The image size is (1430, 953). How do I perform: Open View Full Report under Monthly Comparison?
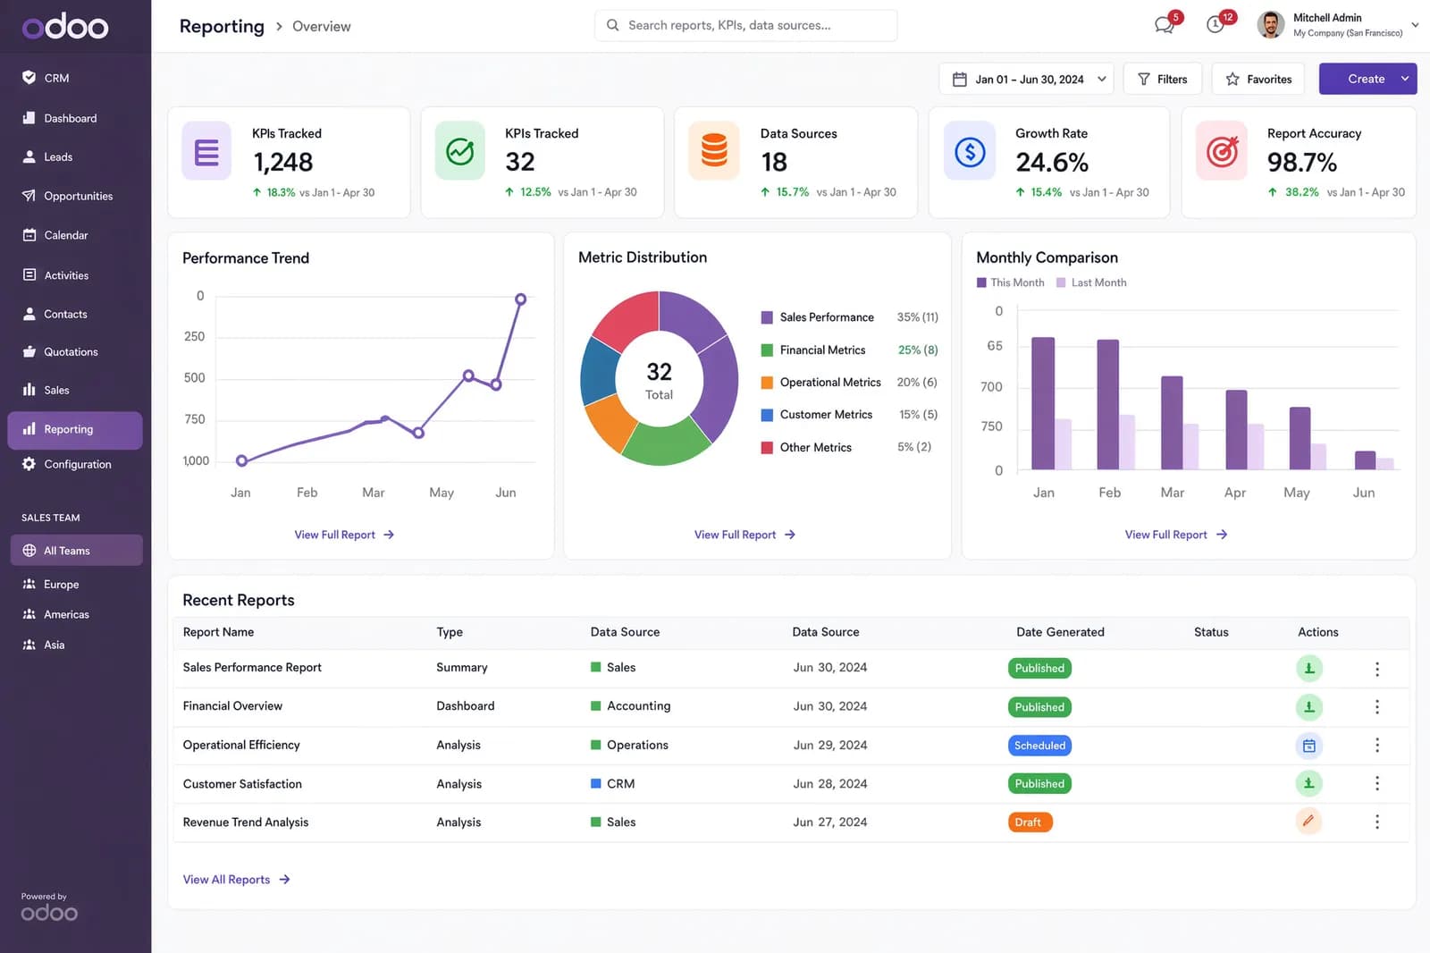click(1175, 535)
